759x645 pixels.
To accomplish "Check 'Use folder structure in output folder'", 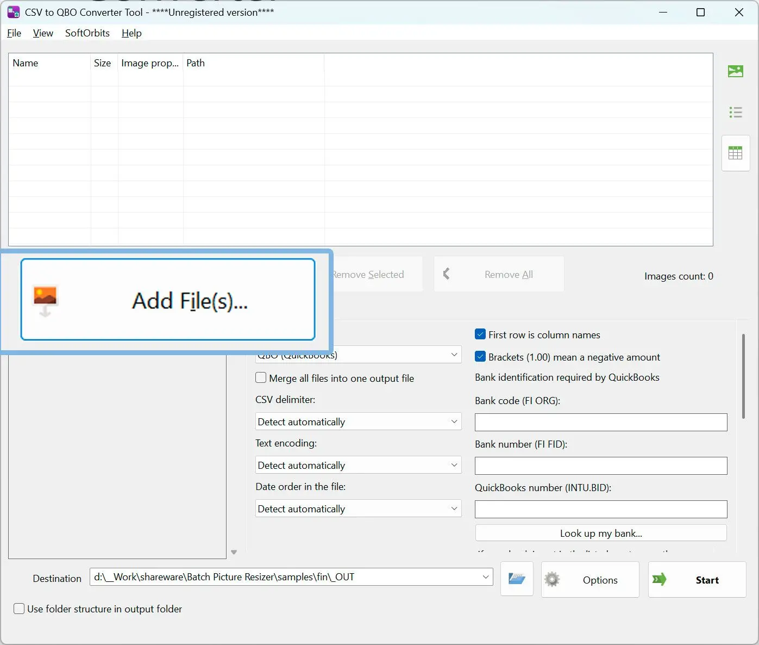I will click(19, 609).
